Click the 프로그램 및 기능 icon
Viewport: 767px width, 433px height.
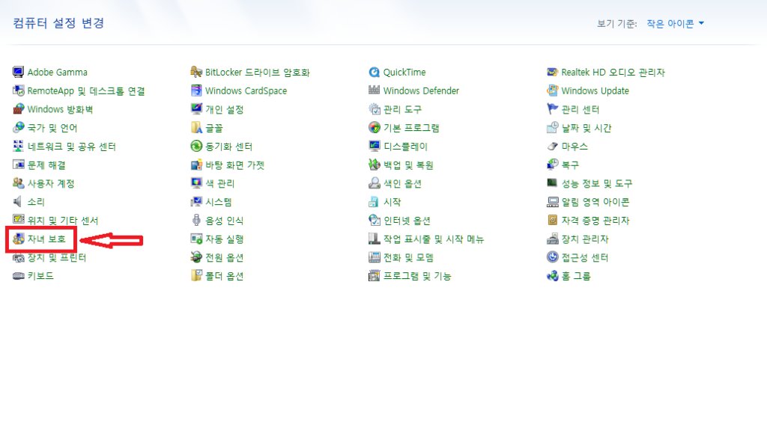[x=375, y=276]
